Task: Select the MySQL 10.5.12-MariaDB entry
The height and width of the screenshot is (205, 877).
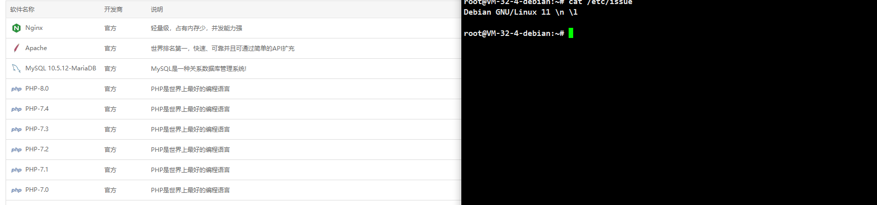Action: [x=61, y=68]
